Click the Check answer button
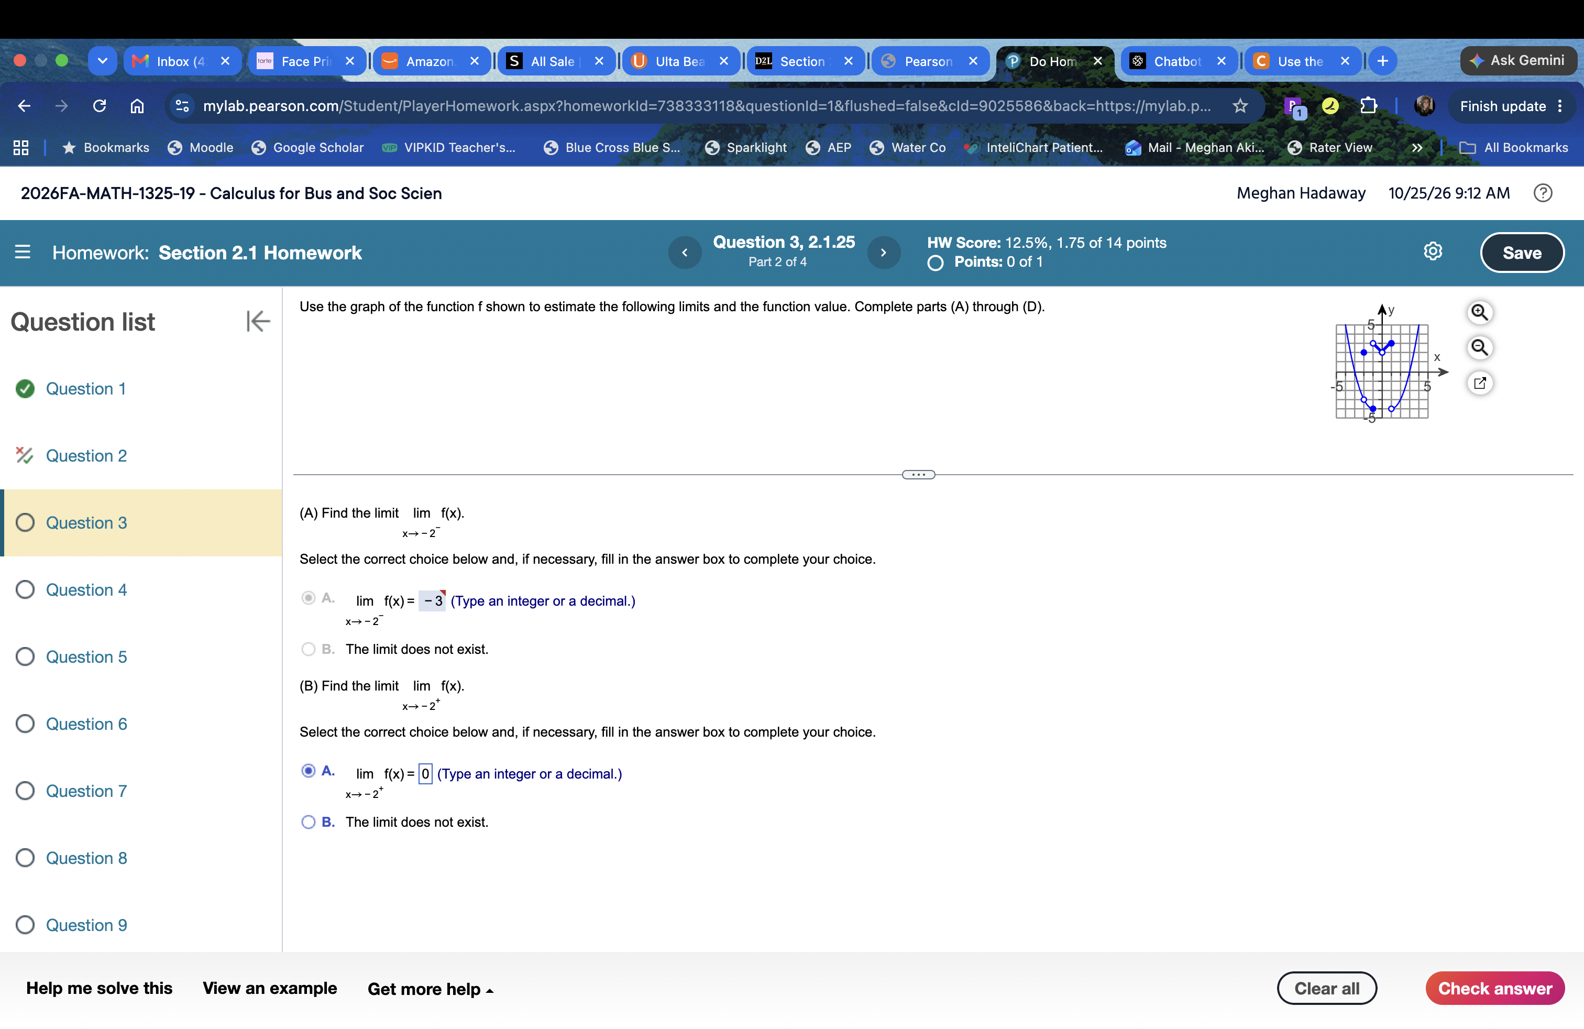 pyautogui.click(x=1494, y=989)
